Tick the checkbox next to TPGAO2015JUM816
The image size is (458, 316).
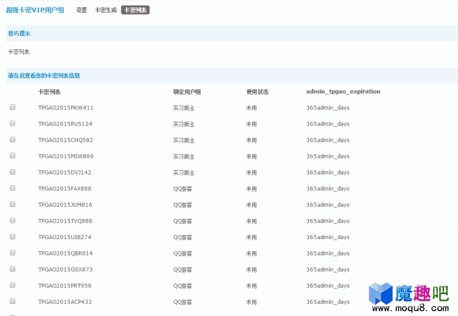pyautogui.click(x=13, y=204)
